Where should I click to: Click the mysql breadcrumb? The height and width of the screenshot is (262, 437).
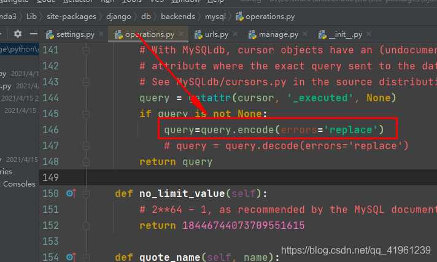click(215, 17)
